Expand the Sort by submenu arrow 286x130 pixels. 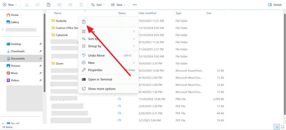click(134, 39)
